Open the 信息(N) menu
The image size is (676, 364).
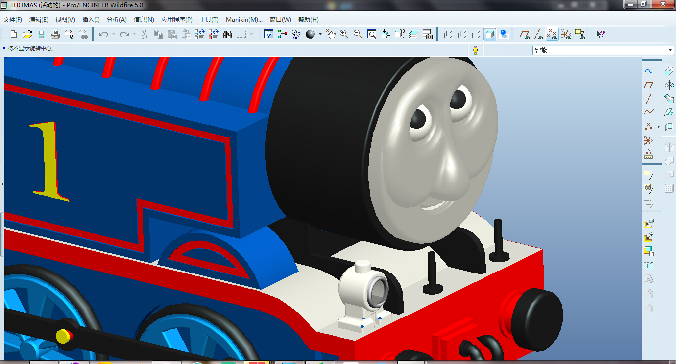pyautogui.click(x=144, y=20)
